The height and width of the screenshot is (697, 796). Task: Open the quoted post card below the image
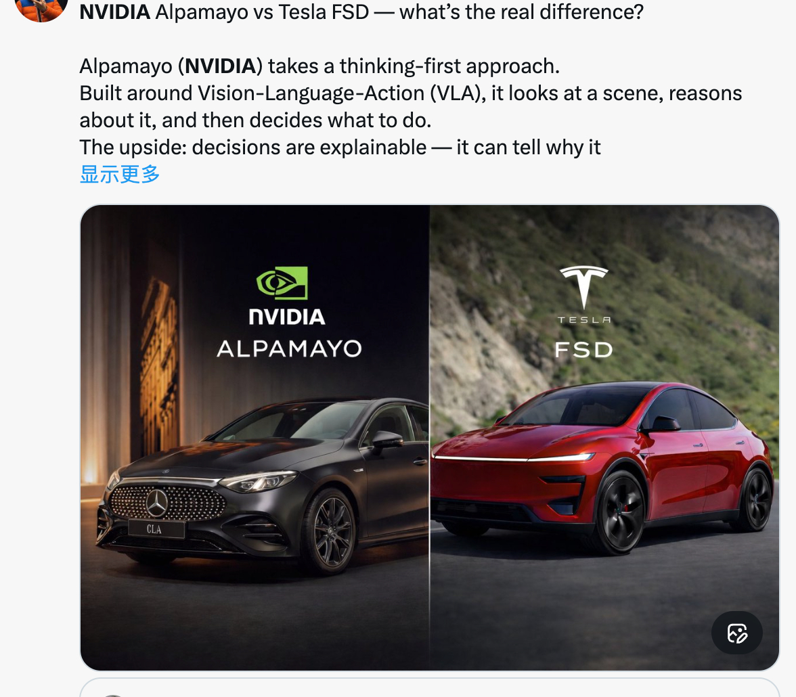click(429, 688)
